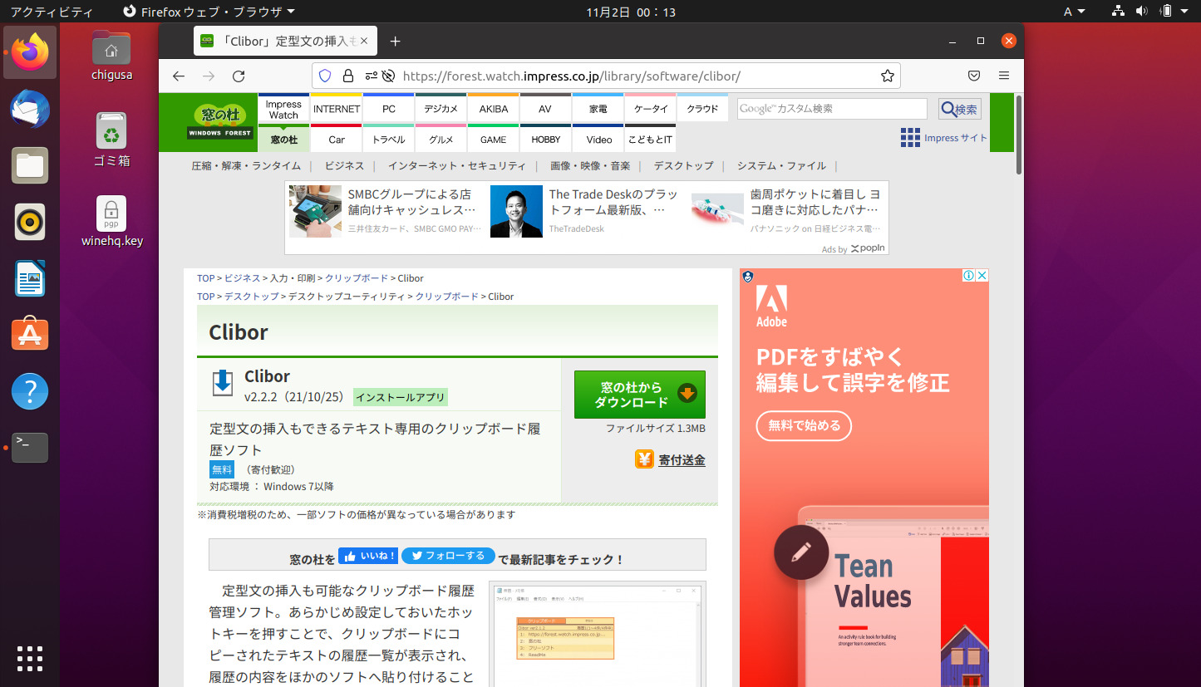This screenshot has width=1201, height=687.
Task: Click 窓の杜からダウンロード button
Action: tap(640, 395)
